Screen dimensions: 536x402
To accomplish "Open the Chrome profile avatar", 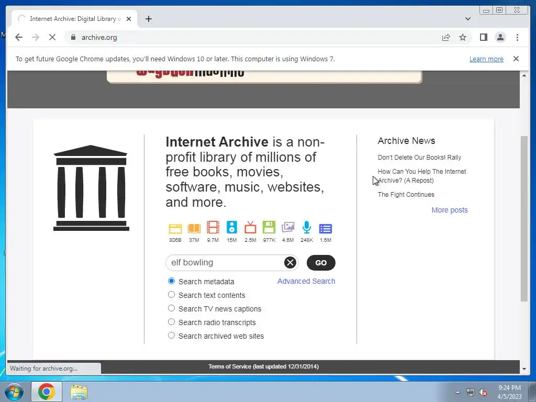I will [500, 37].
